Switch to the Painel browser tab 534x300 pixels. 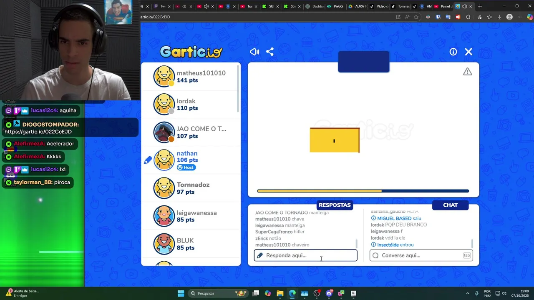pos(443,6)
